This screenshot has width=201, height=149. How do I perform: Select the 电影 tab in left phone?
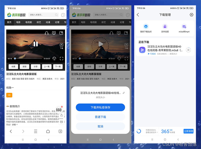(x=18, y=22)
